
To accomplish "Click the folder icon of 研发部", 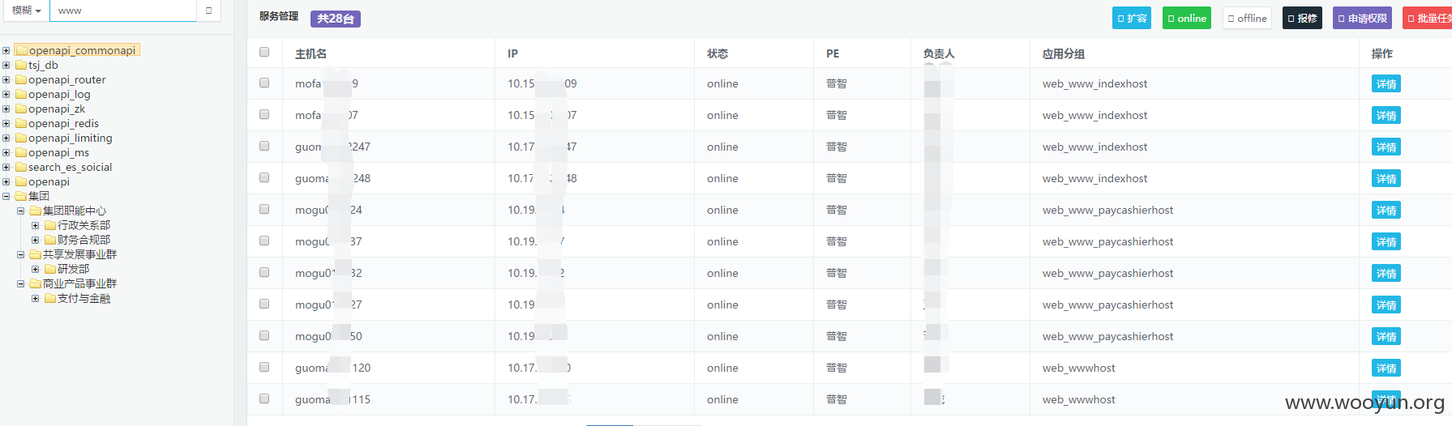I will [x=50, y=269].
